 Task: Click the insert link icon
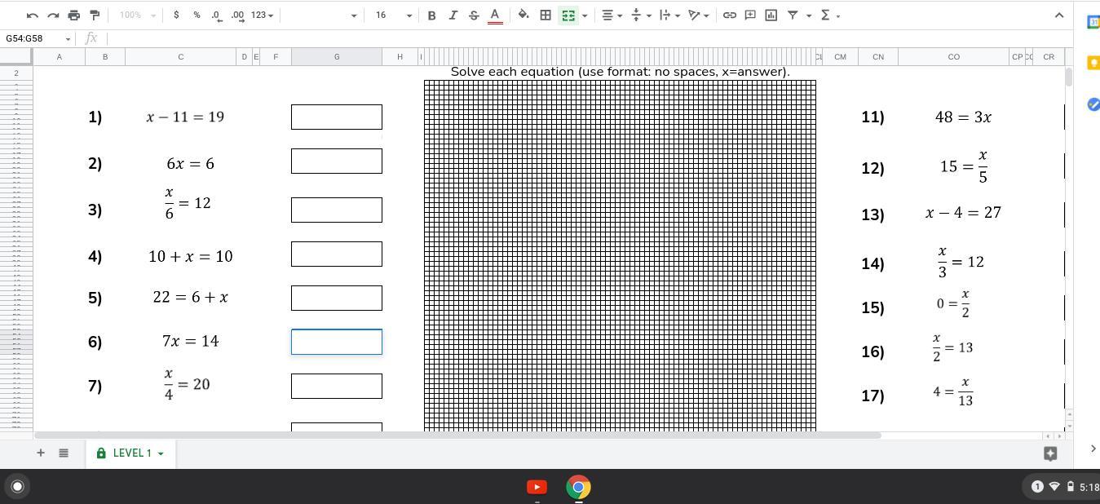pos(730,15)
